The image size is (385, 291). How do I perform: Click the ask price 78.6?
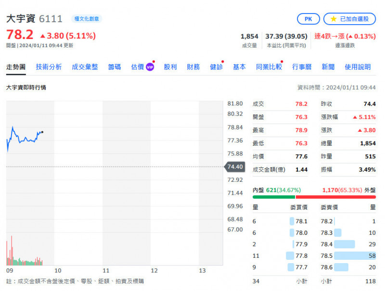click(x=327, y=267)
